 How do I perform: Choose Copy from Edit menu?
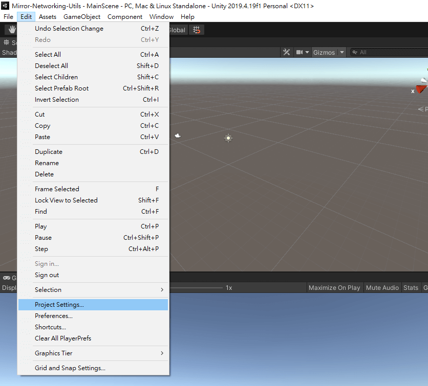point(93,126)
